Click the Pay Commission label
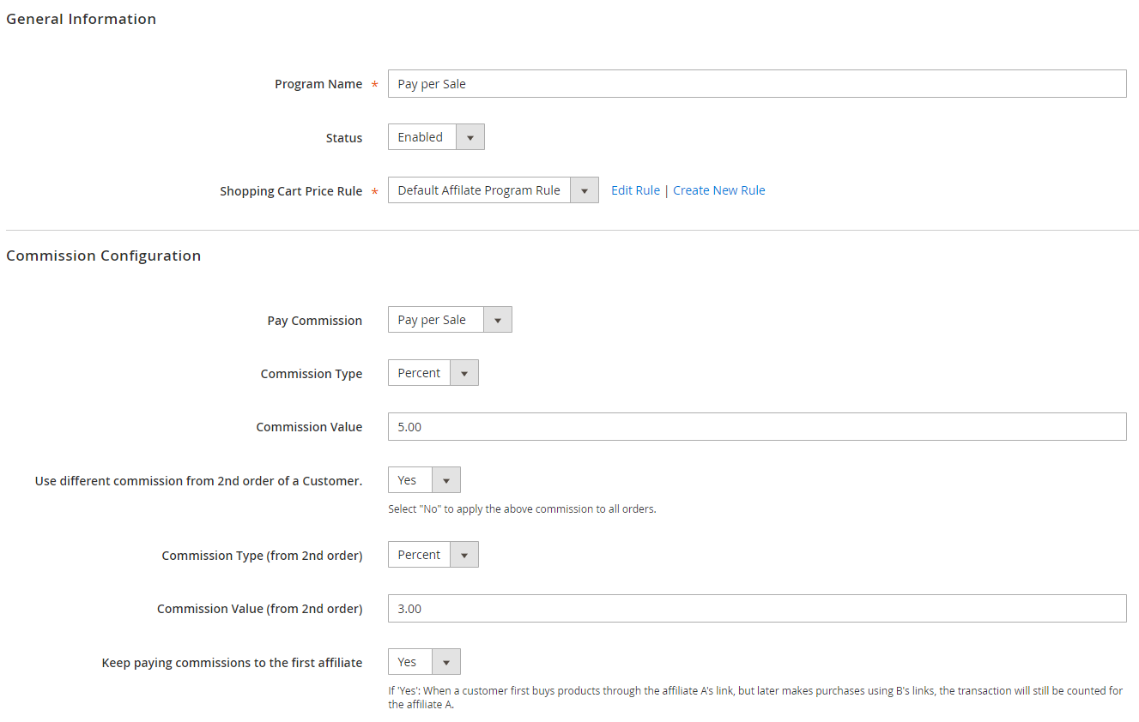Viewport: 1139px width, 722px height. [314, 321]
